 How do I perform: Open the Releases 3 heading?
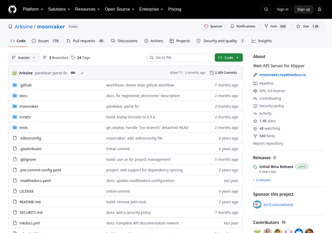(265, 158)
